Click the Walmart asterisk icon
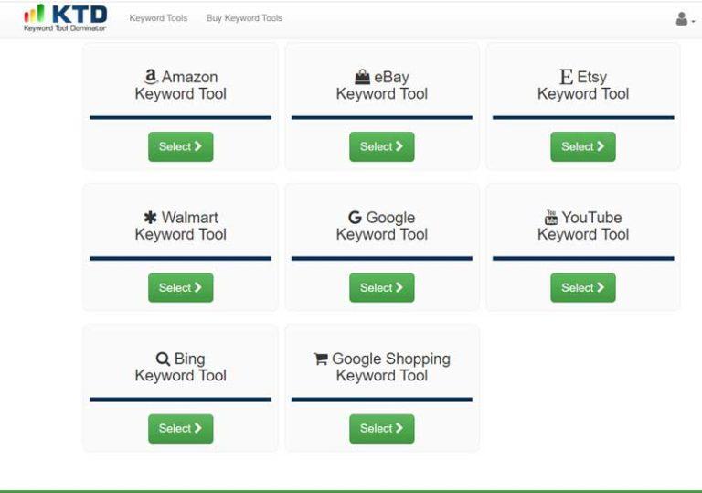This screenshot has height=493, width=702. pyautogui.click(x=150, y=218)
